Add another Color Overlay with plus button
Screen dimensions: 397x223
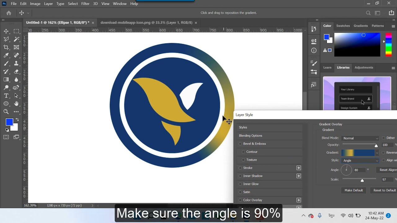[299, 200]
